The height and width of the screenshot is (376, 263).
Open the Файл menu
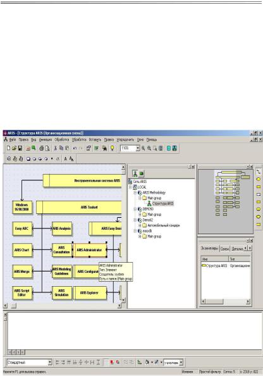(x=12, y=139)
